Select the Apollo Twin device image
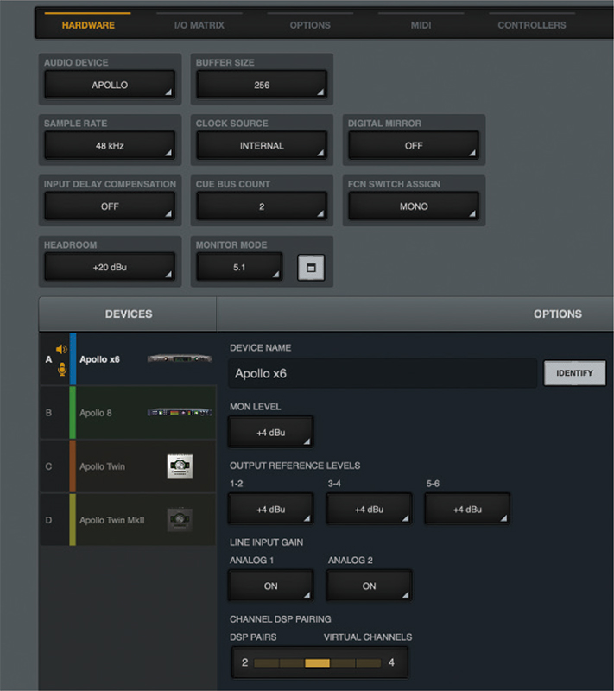This screenshot has width=614, height=691. 180,466
